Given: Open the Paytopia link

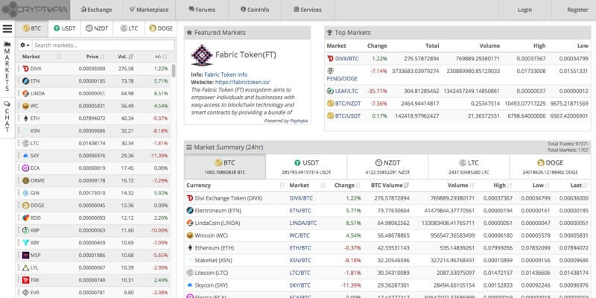Looking at the screenshot, I should click(299, 121).
